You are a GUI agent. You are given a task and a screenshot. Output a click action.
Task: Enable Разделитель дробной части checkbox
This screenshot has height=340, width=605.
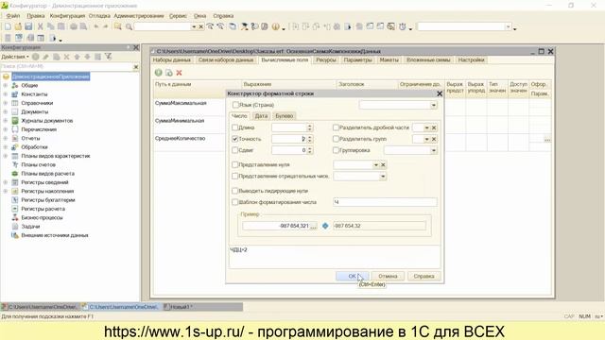(x=336, y=127)
